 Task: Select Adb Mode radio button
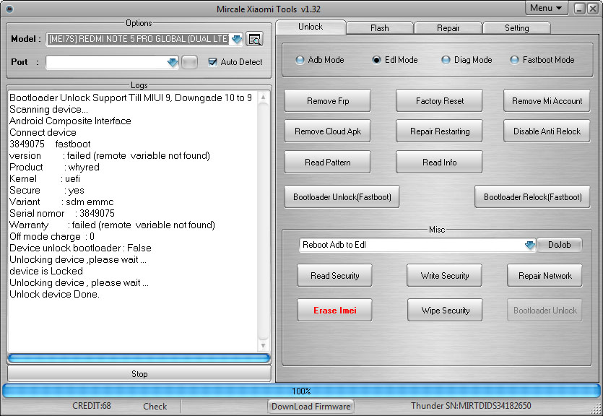click(300, 60)
